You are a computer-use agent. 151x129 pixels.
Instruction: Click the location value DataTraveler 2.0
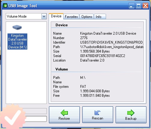pos(92,60)
